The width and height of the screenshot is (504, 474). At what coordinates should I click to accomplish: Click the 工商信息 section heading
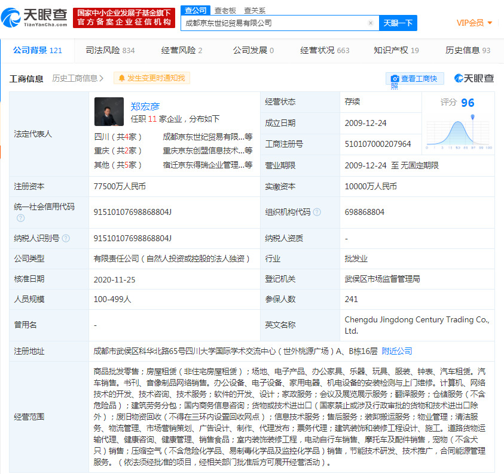point(26,79)
